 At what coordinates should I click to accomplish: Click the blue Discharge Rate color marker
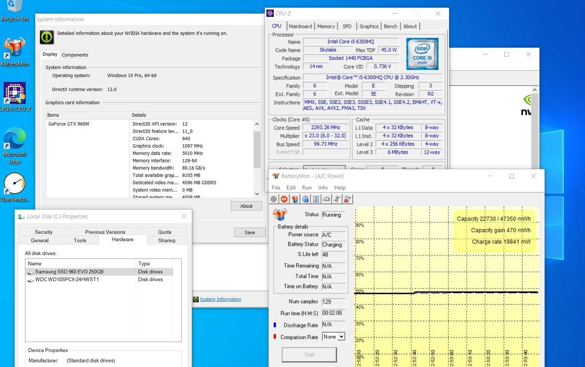(274, 325)
